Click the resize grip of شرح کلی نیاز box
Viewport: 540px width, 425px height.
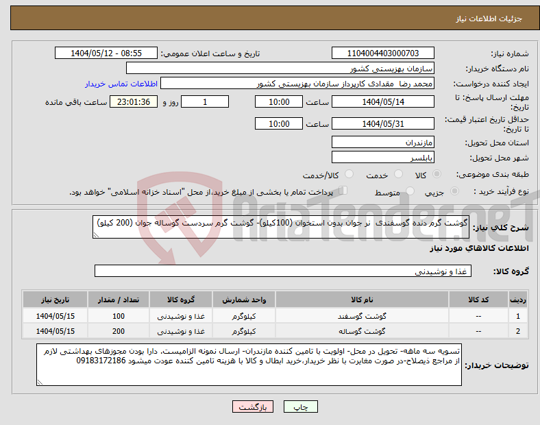97,235
